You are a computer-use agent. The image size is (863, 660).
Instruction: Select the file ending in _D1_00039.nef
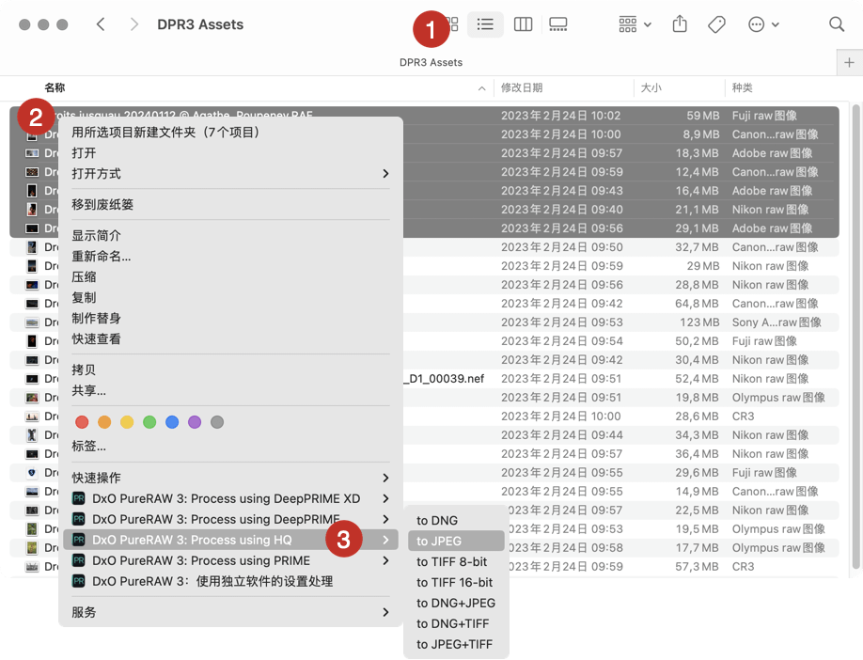tap(424, 379)
